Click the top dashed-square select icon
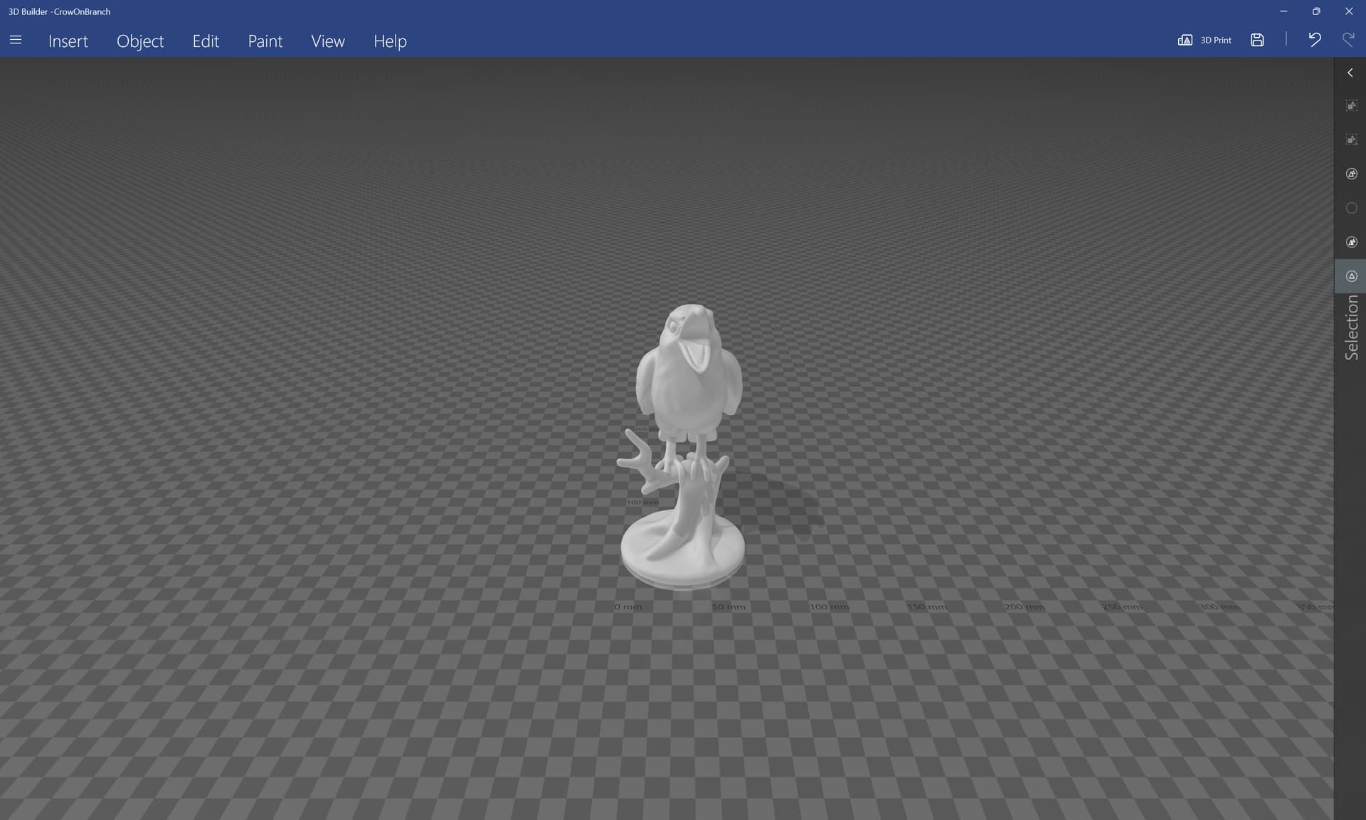 click(x=1351, y=105)
